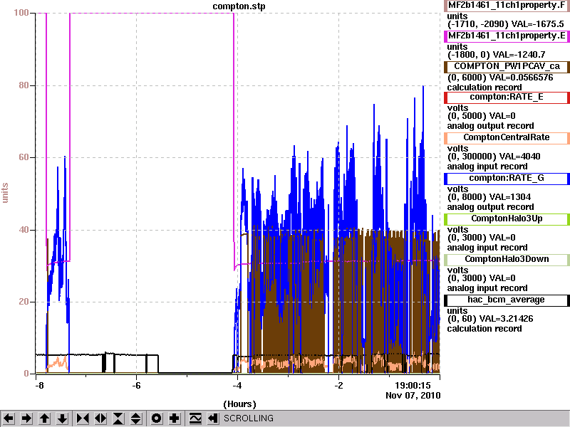Click the -4 x-axis tick label

click(x=237, y=385)
